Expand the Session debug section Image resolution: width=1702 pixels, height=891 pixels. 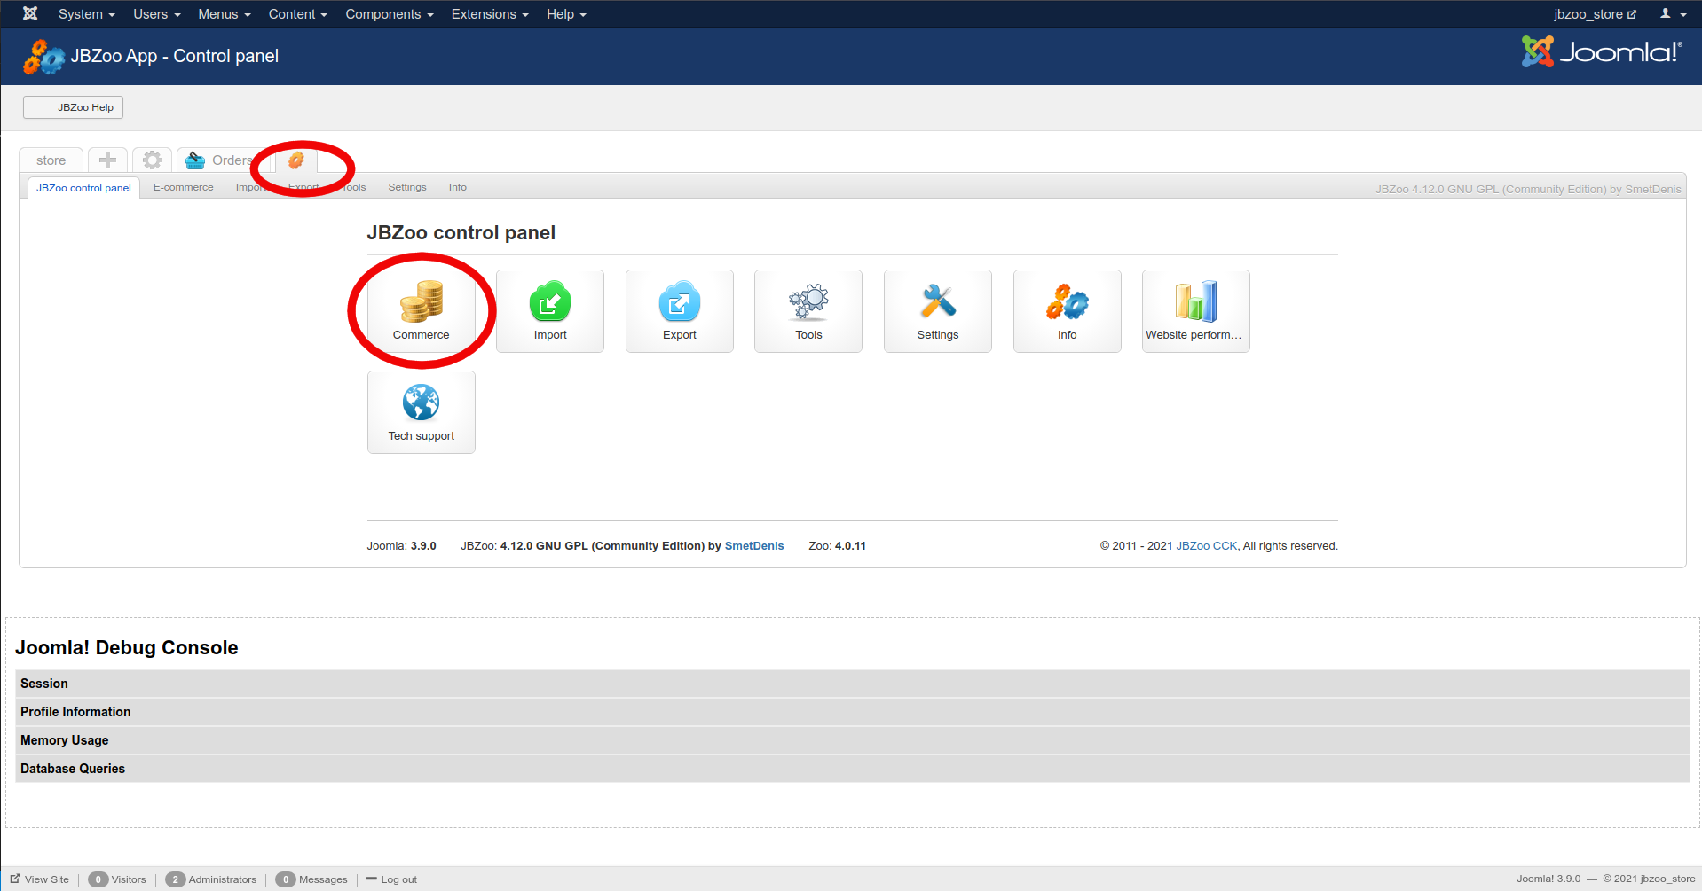[853, 684]
